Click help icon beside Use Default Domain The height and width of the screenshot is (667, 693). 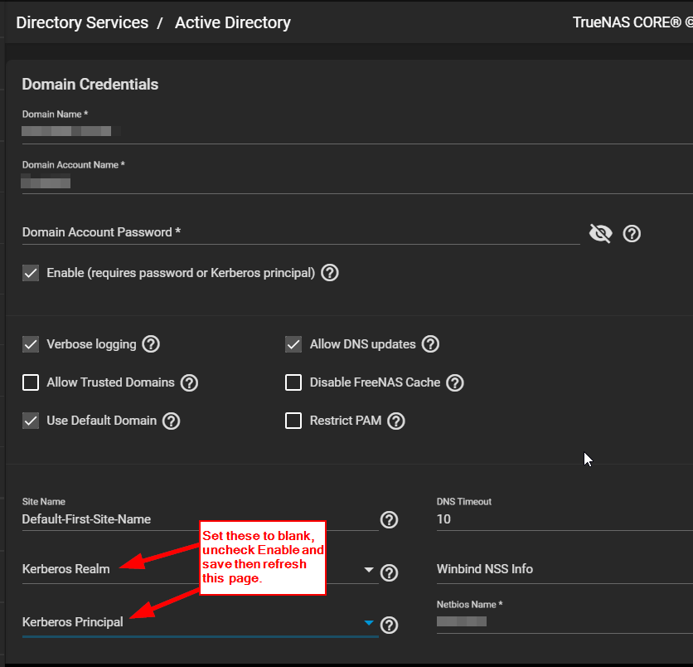tap(171, 421)
